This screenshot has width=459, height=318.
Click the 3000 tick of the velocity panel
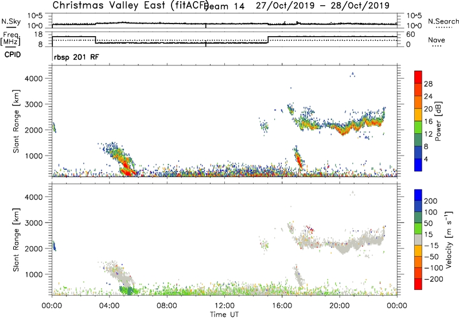pyautogui.click(x=33, y=223)
